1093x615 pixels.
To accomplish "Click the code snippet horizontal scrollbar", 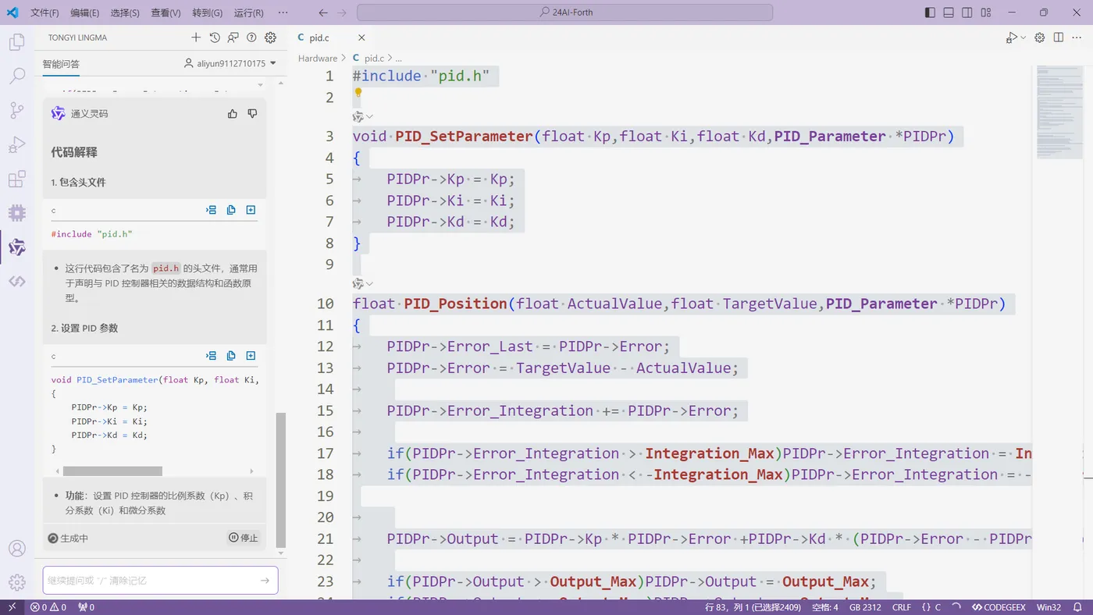I will coord(112,471).
